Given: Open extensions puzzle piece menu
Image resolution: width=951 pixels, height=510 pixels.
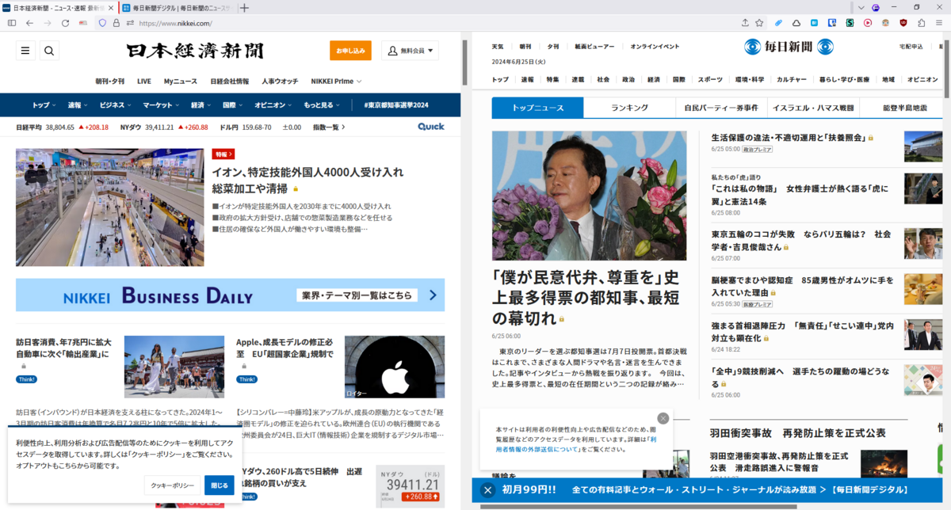Looking at the screenshot, I should 921,23.
